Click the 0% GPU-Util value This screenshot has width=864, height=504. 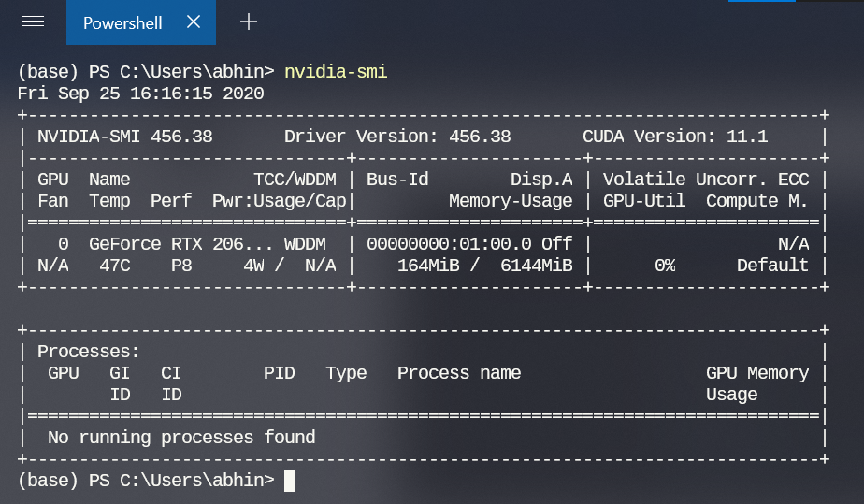(665, 266)
